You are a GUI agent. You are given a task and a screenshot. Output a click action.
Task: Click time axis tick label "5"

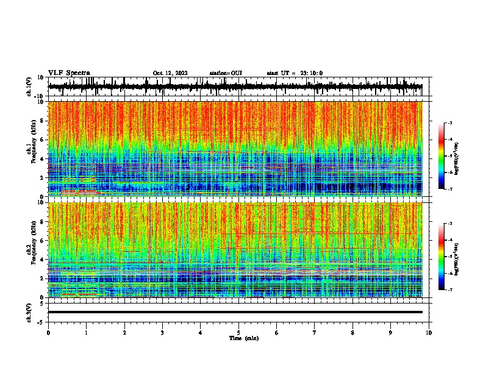(238, 333)
